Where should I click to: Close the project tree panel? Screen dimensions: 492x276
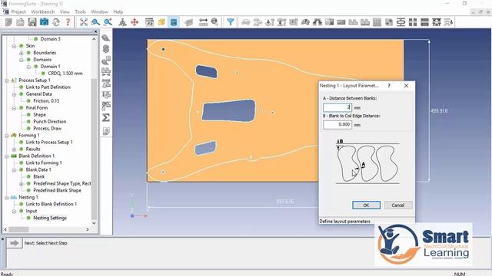coord(95,31)
